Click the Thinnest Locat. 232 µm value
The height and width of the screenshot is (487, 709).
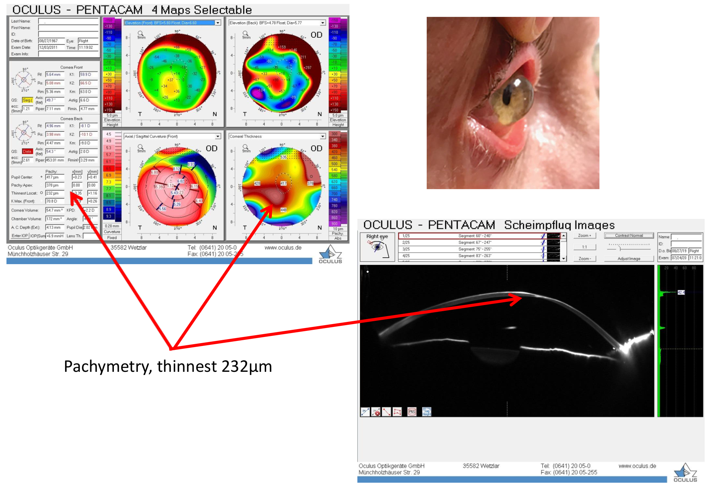54,193
